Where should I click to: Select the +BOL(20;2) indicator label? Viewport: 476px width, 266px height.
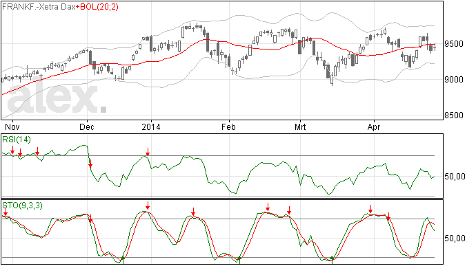pos(97,7)
